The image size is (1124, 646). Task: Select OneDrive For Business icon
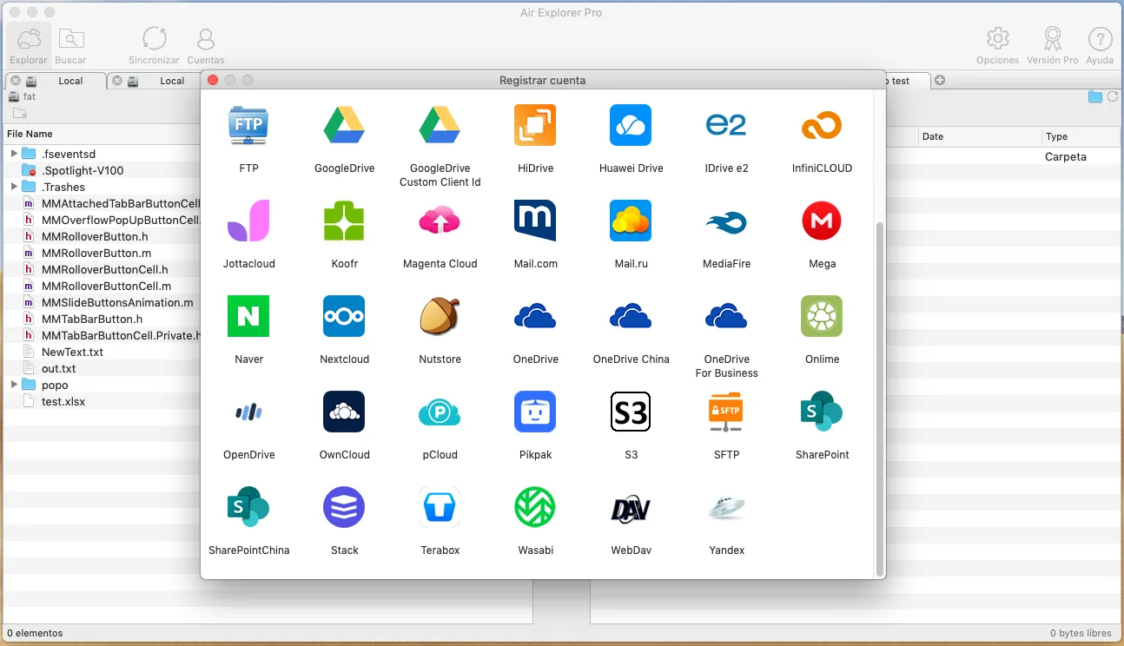pyautogui.click(x=726, y=316)
